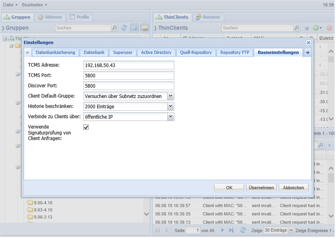This screenshot has width=336, height=238.
Task: Click the green add icon in ThinClients toolbar
Action: click(x=316, y=28)
